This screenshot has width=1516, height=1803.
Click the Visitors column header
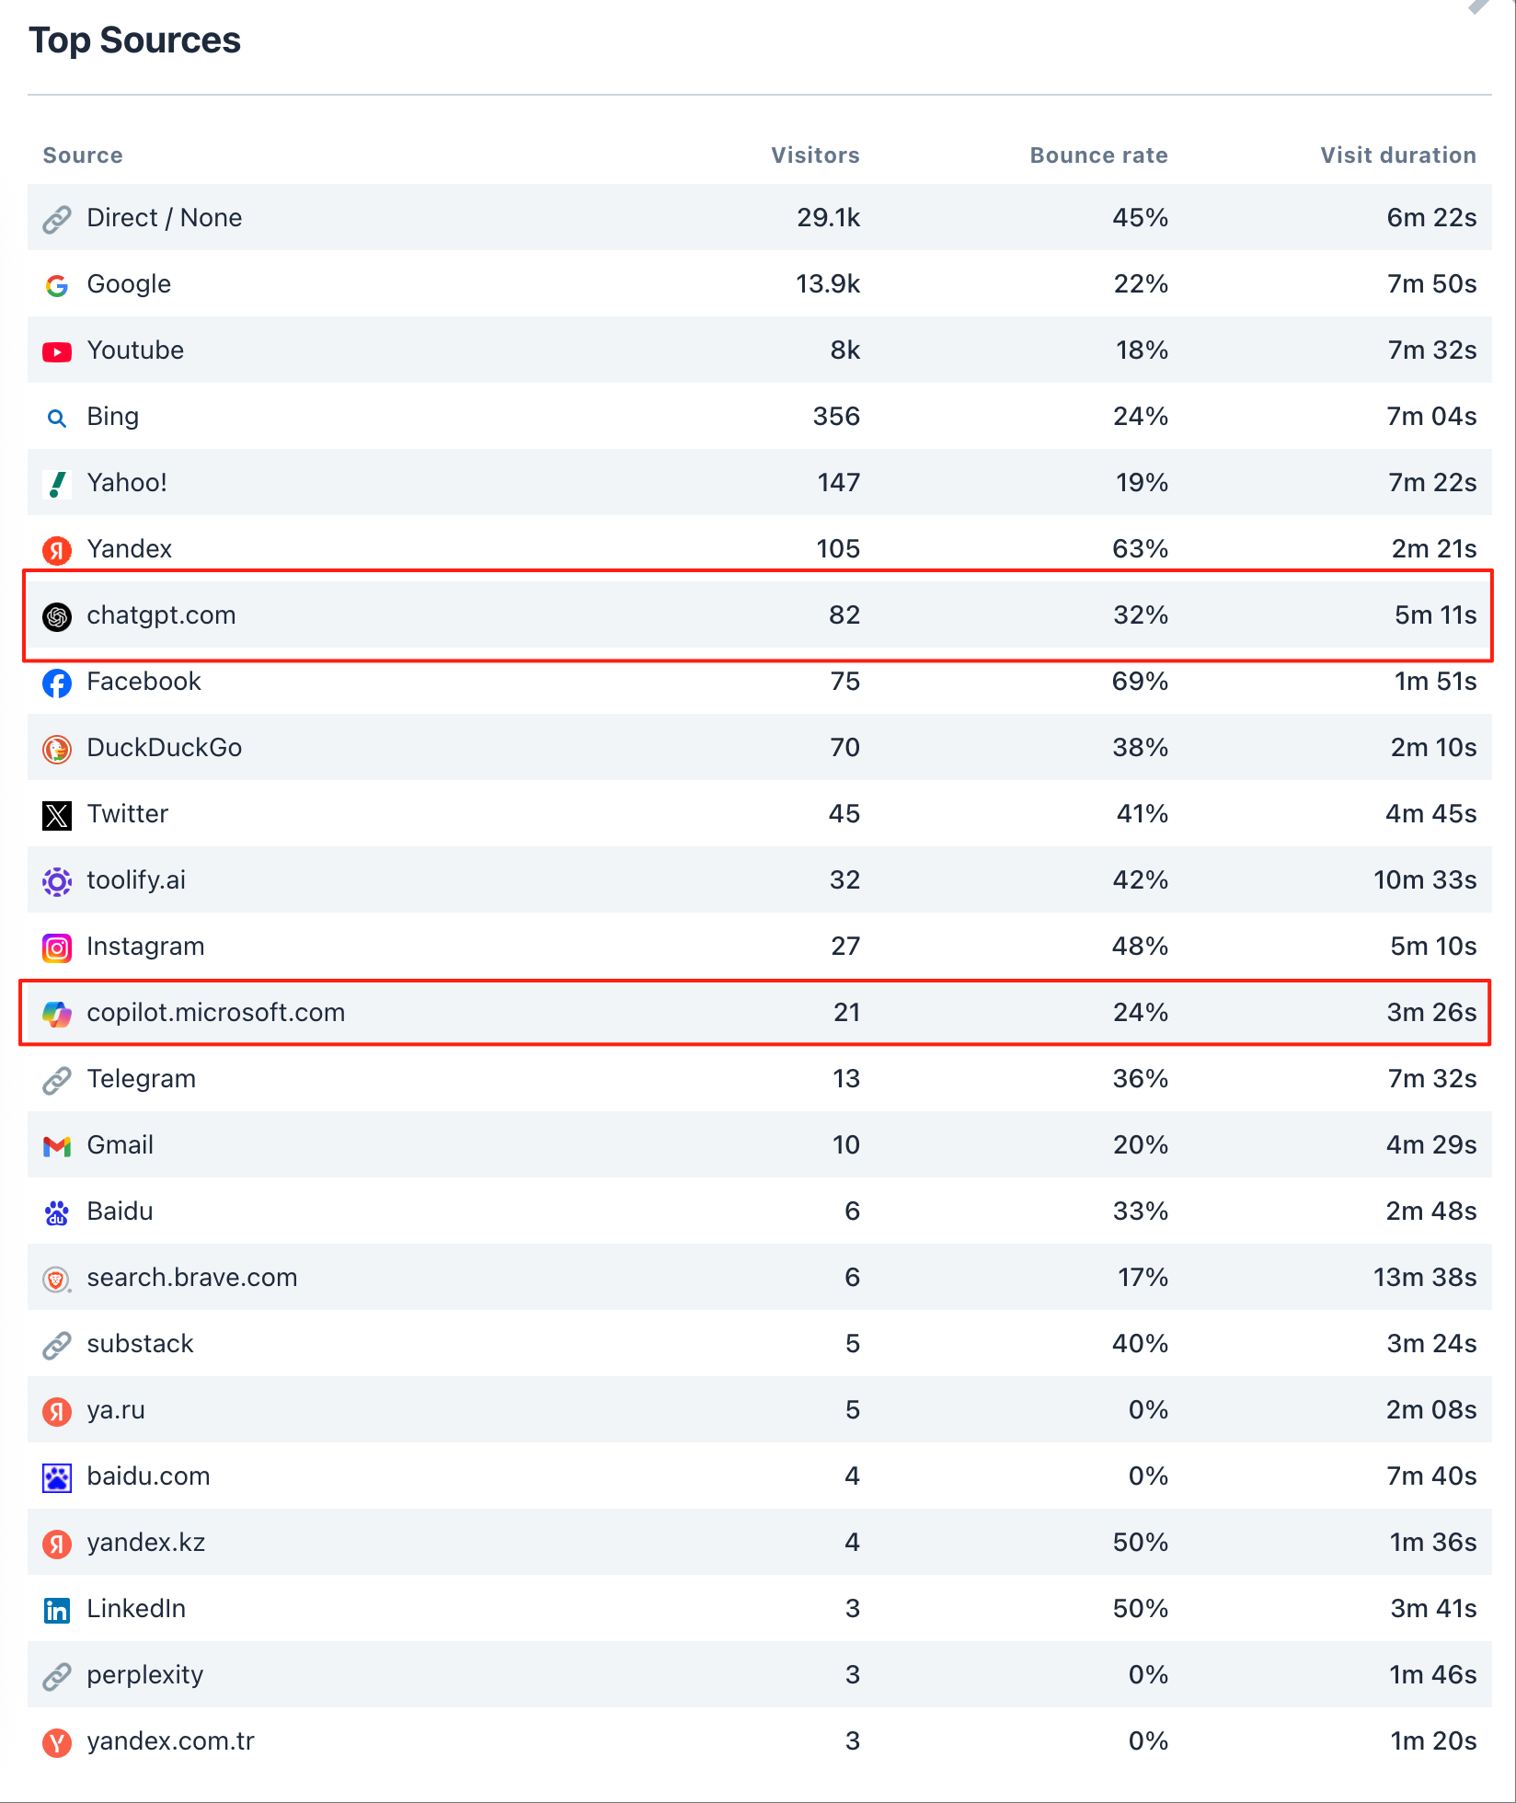(x=815, y=155)
